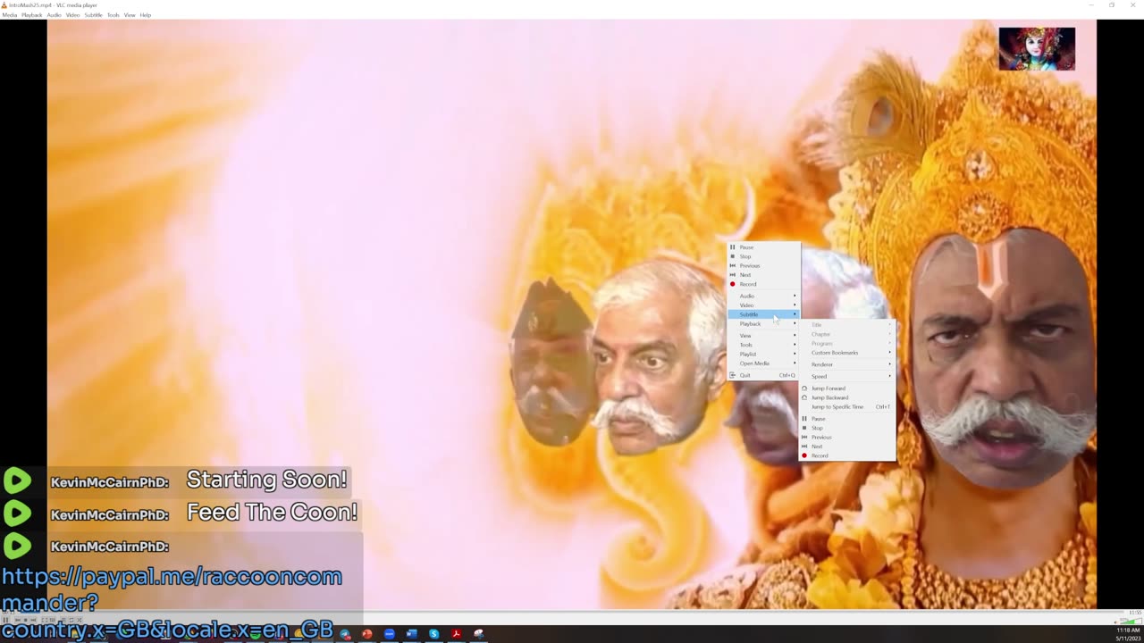The image size is (1144, 643).
Task: Click Record in the lower submenu
Action: pos(846,455)
